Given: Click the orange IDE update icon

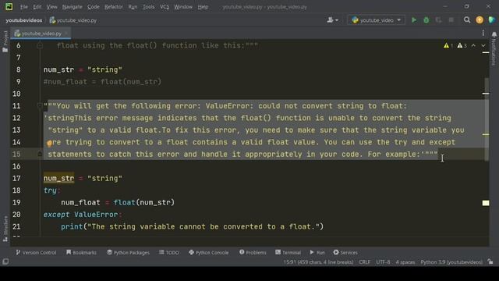Looking at the screenshot, I should point(480,20).
